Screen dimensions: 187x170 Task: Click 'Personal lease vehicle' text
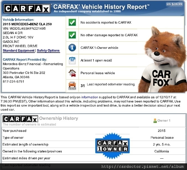coord(98,73)
